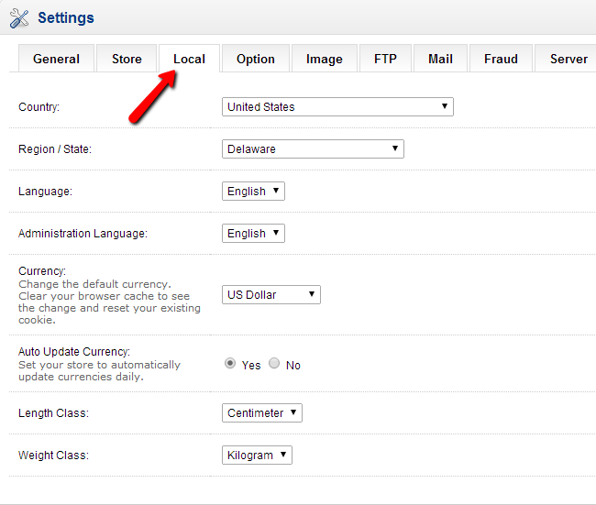Image resolution: width=596 pixels, height=505 pixels.
Task: Go to the Mail tab
Action: click(x=440, y=59)
